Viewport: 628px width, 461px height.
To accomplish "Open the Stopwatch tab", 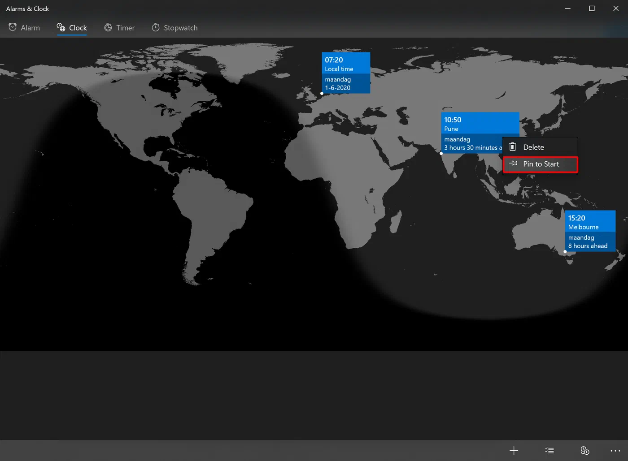I will 174,28.
